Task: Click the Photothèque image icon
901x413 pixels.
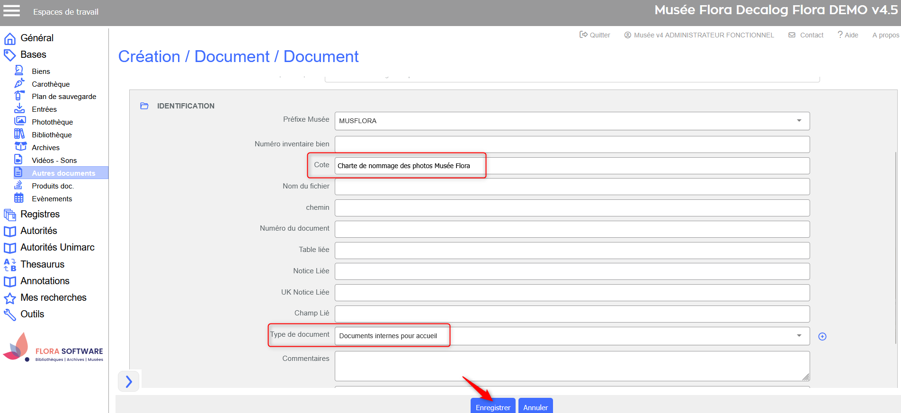Action: (20, 121)
